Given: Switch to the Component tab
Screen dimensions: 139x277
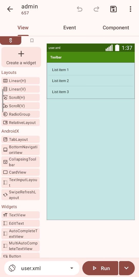Looking at the screenshot, I should pyautogui.click(x=116, y=28).
